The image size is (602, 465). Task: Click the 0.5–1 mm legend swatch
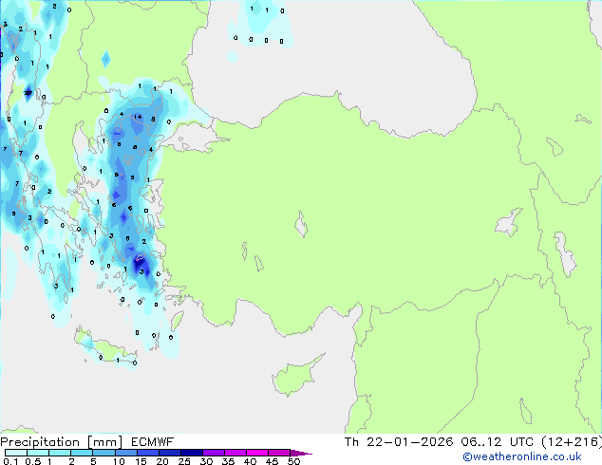38,453
